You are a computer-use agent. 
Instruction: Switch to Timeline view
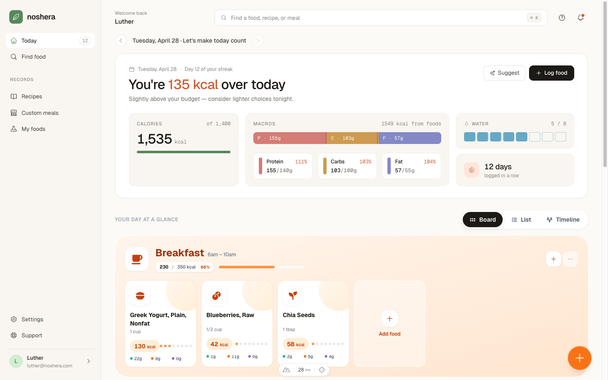point(563,220)
